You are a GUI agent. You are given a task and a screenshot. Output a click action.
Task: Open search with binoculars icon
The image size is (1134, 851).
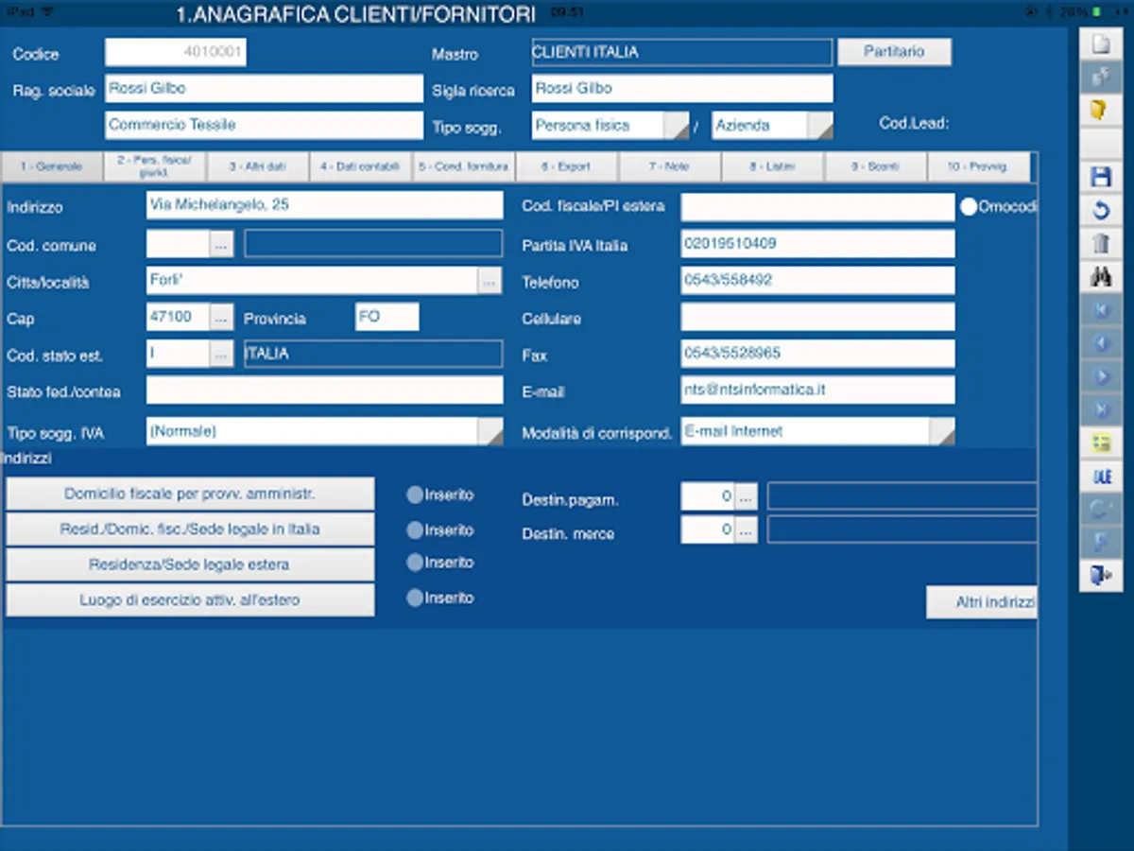click(x=1100, y=277)
